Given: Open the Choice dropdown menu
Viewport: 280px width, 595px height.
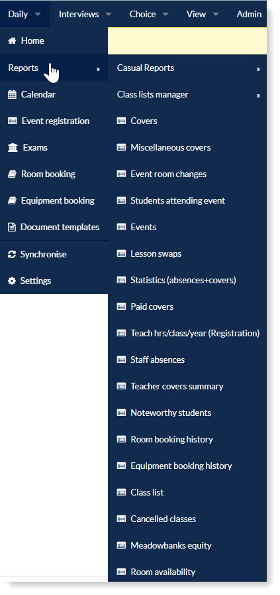Looking at the screenshot, I should (149, 14).
